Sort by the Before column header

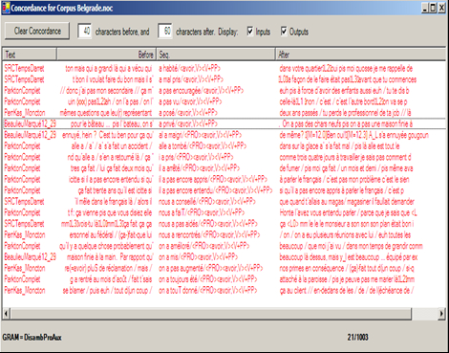click(x=106, y=55)
